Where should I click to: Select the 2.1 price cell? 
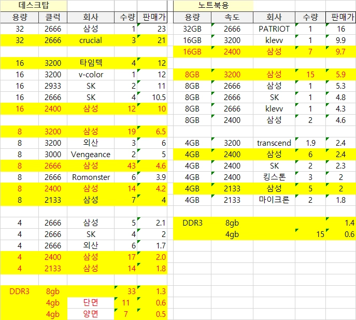pos(152,222)
